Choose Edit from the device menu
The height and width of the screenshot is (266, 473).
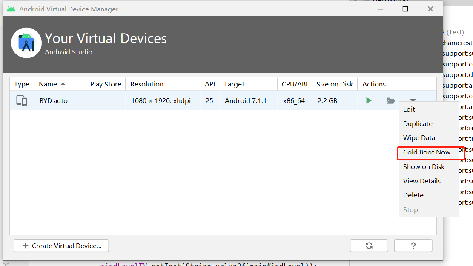click(429, 109)
